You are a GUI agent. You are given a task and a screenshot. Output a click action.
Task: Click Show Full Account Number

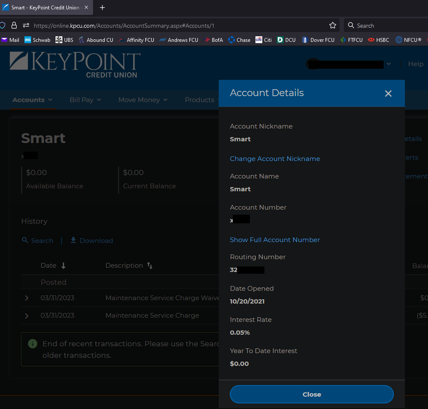(x=275, y=240)
